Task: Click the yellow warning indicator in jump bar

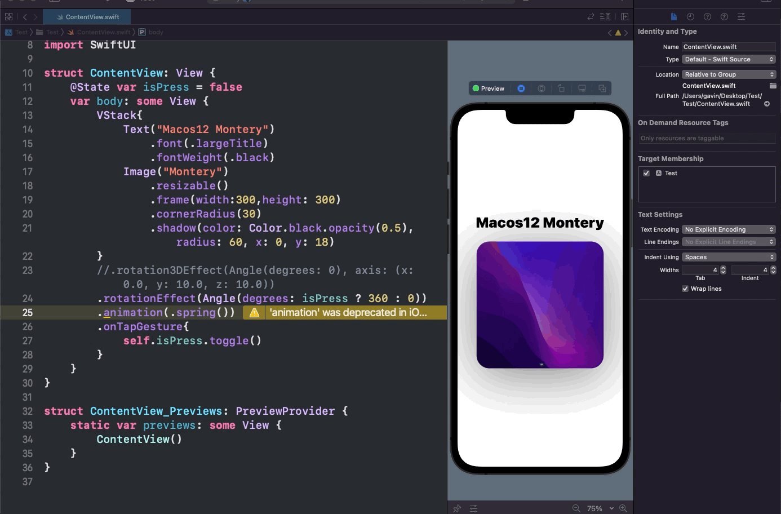Action: (618, 33)
